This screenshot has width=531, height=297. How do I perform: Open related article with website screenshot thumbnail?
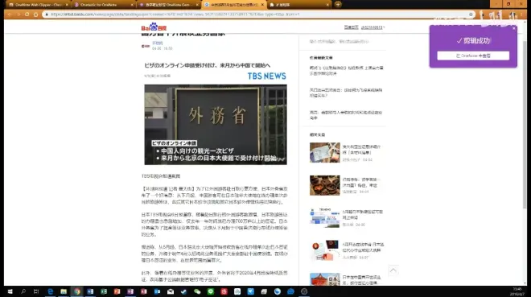(x=324, y=218)
